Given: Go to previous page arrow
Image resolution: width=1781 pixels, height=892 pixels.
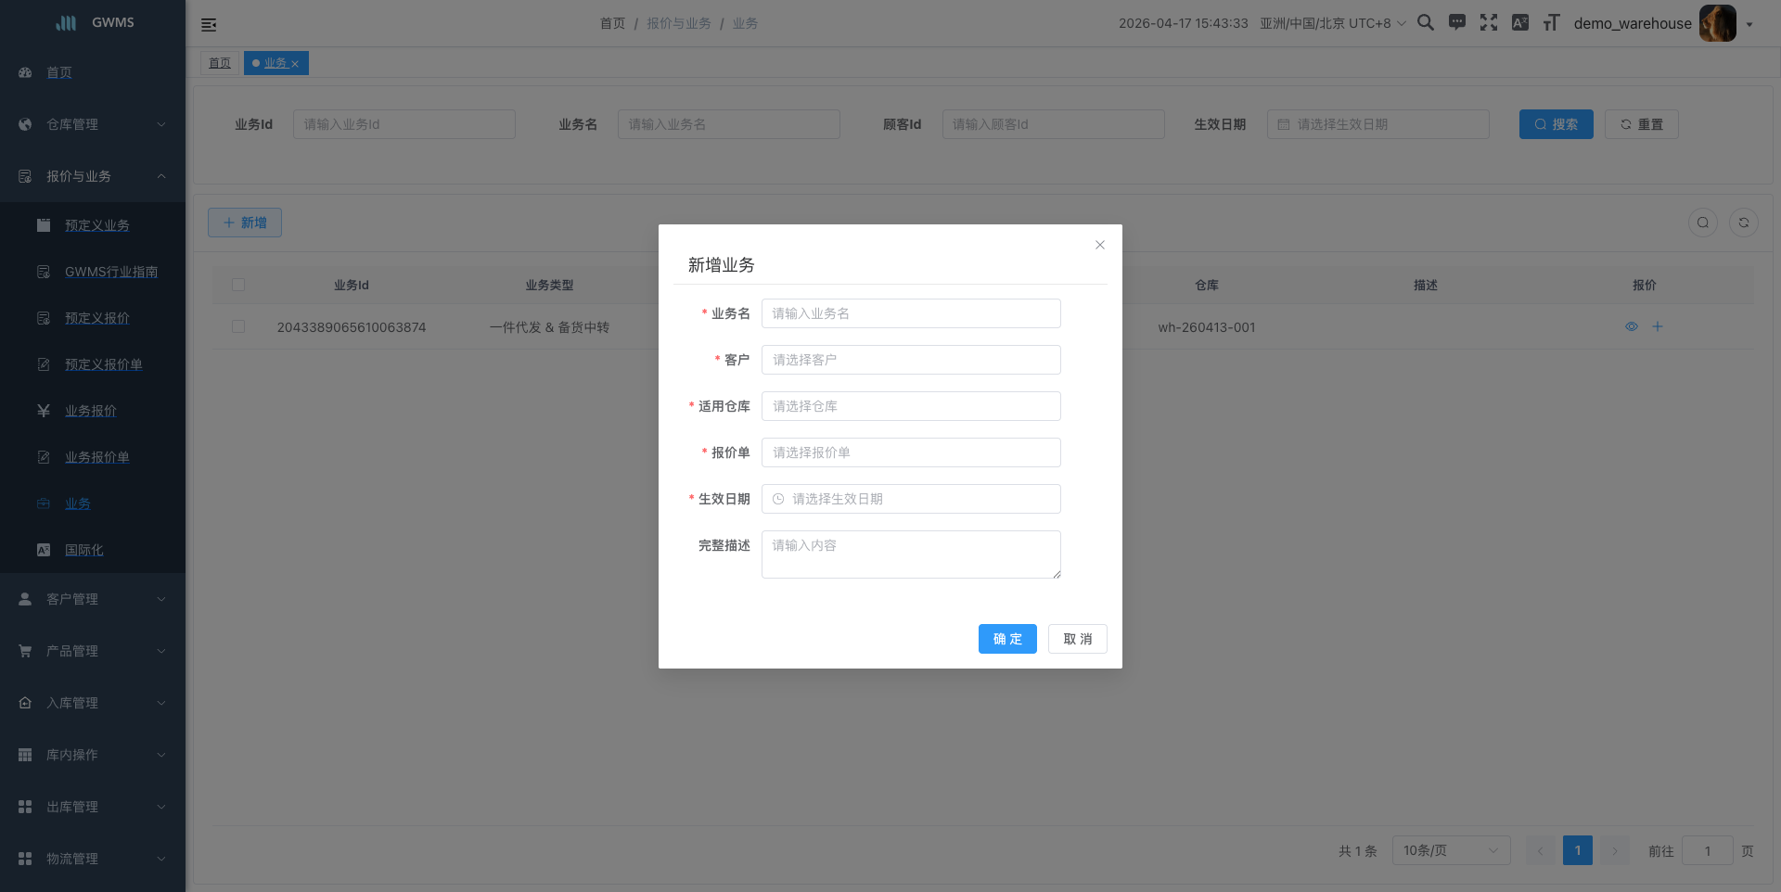Looking at the screenshot, I should [x=1541, y=850].
